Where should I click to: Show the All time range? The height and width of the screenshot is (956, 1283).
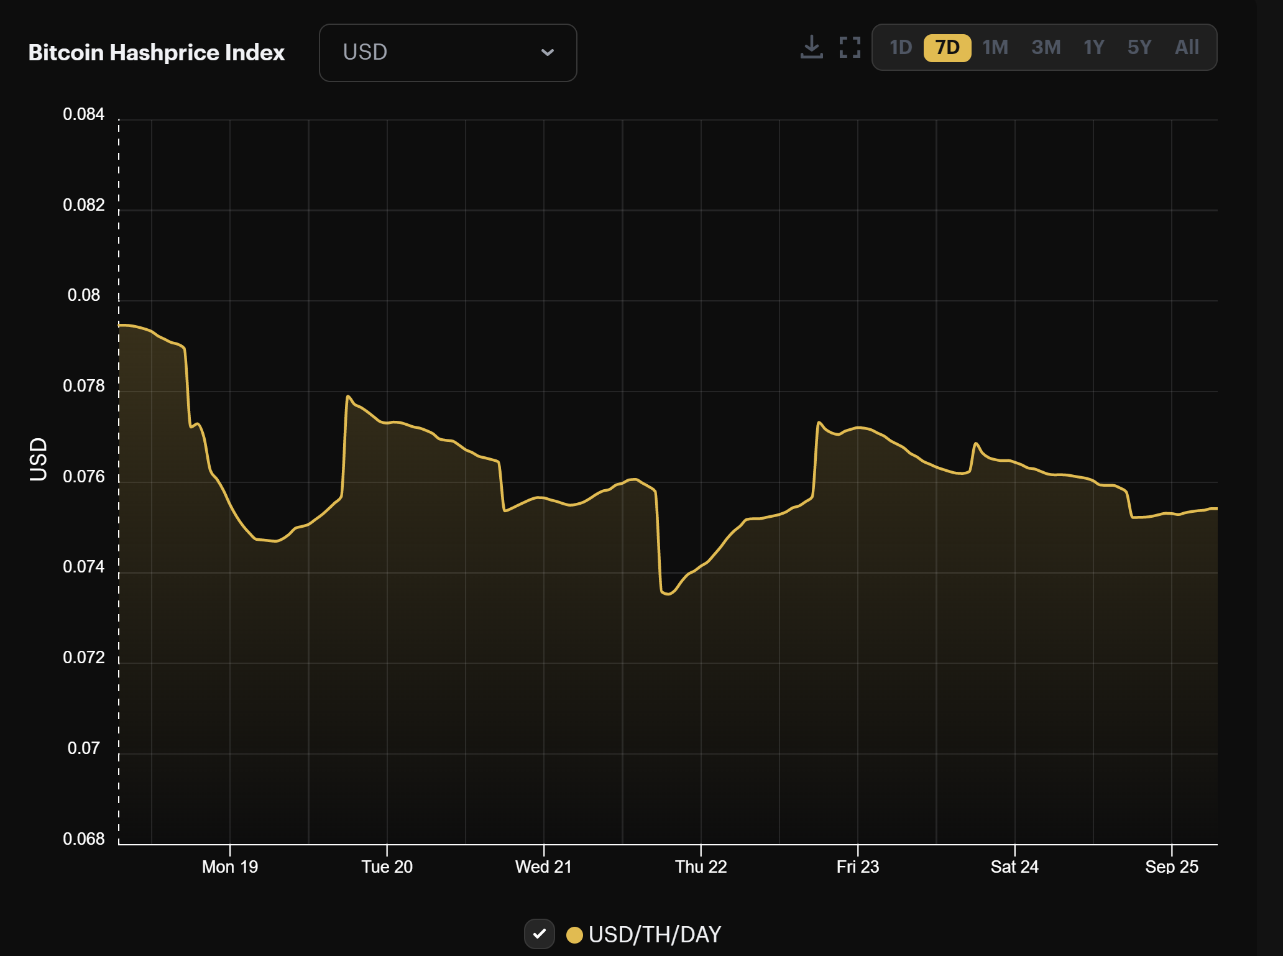coord(1187,48)
